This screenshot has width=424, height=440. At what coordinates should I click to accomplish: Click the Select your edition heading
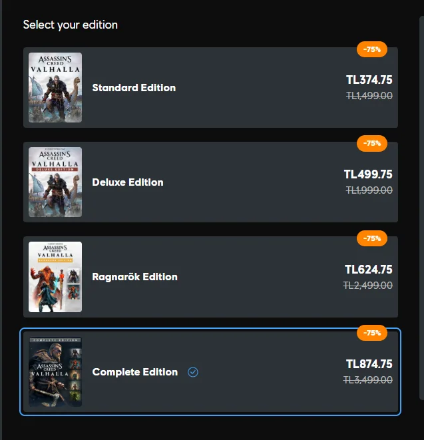point(71,25)
